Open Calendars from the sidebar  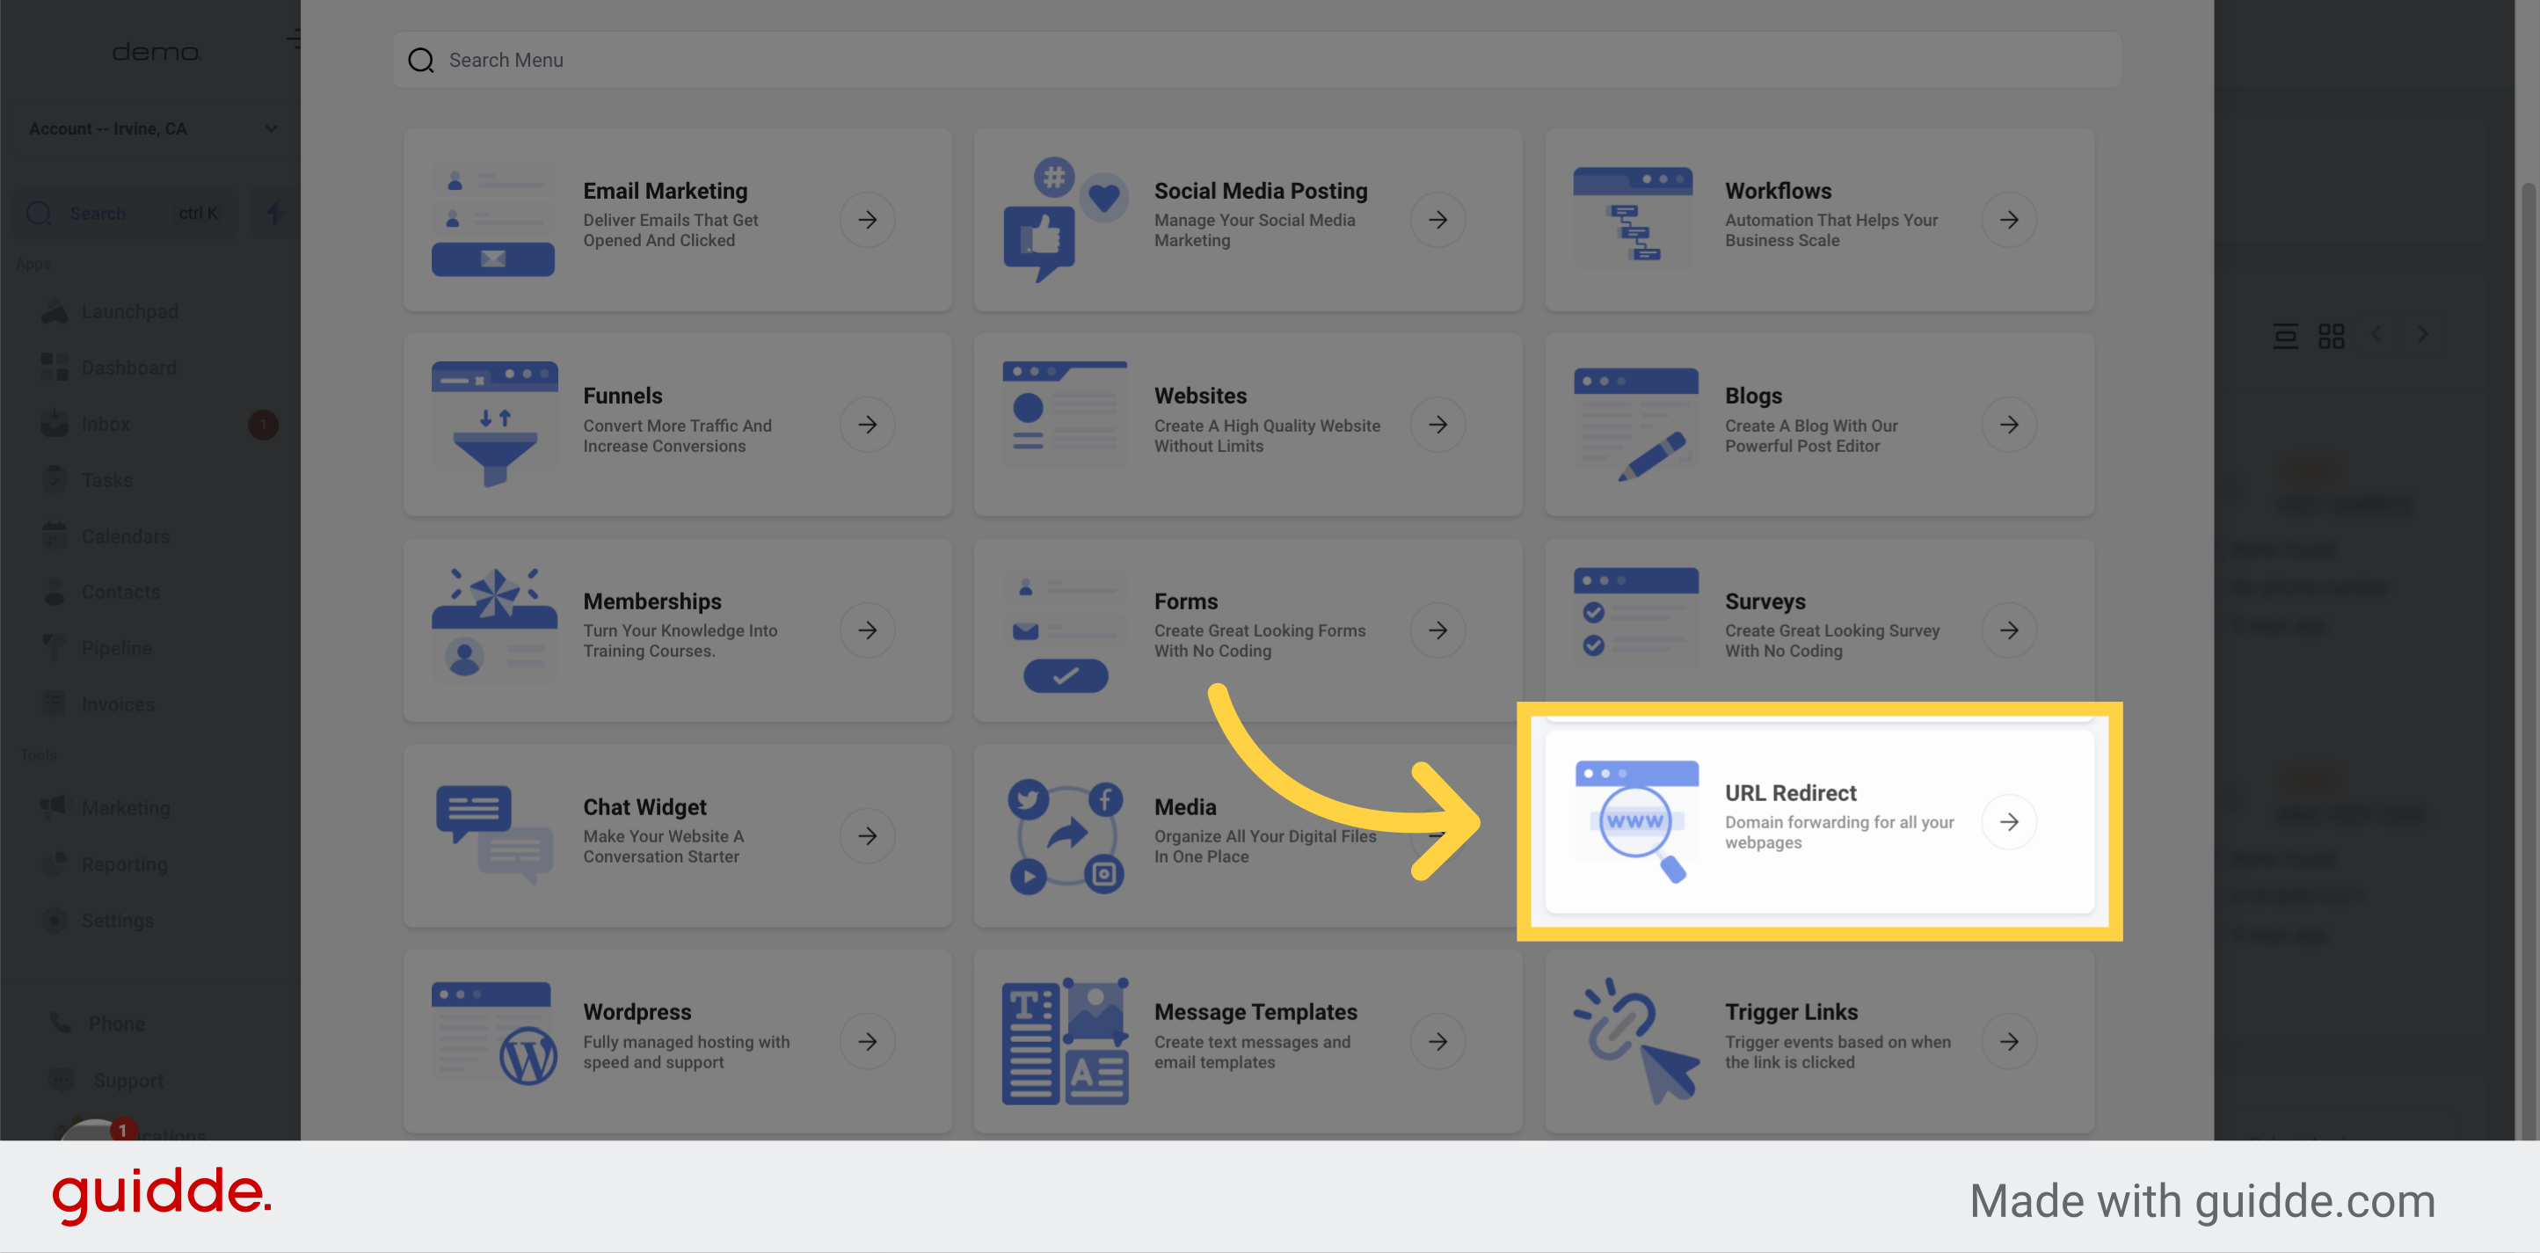click(56, 535)
